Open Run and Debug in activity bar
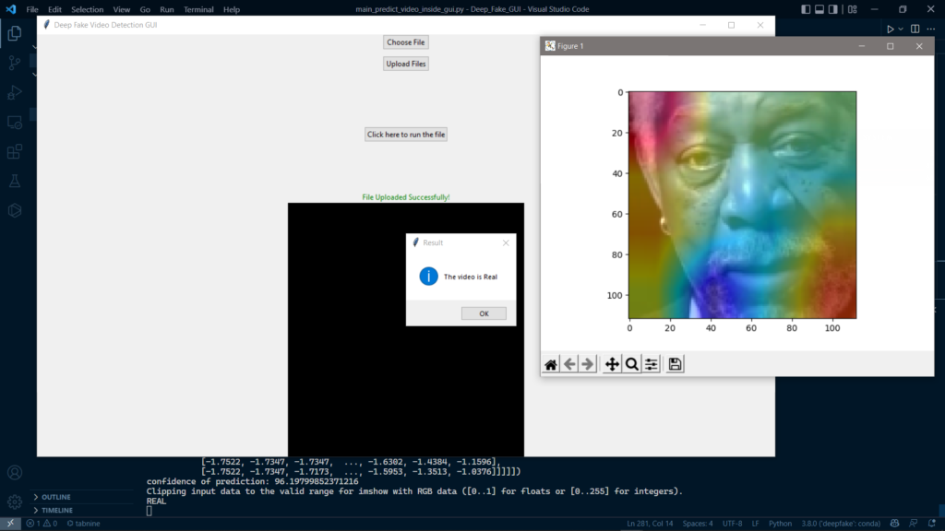 pos(15,92)
